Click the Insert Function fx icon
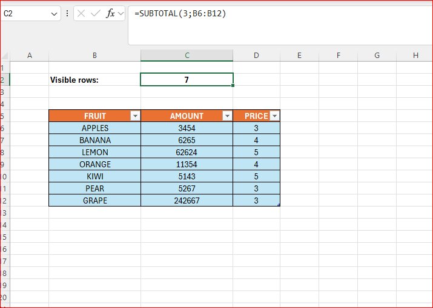 click(x=110, y=14)
